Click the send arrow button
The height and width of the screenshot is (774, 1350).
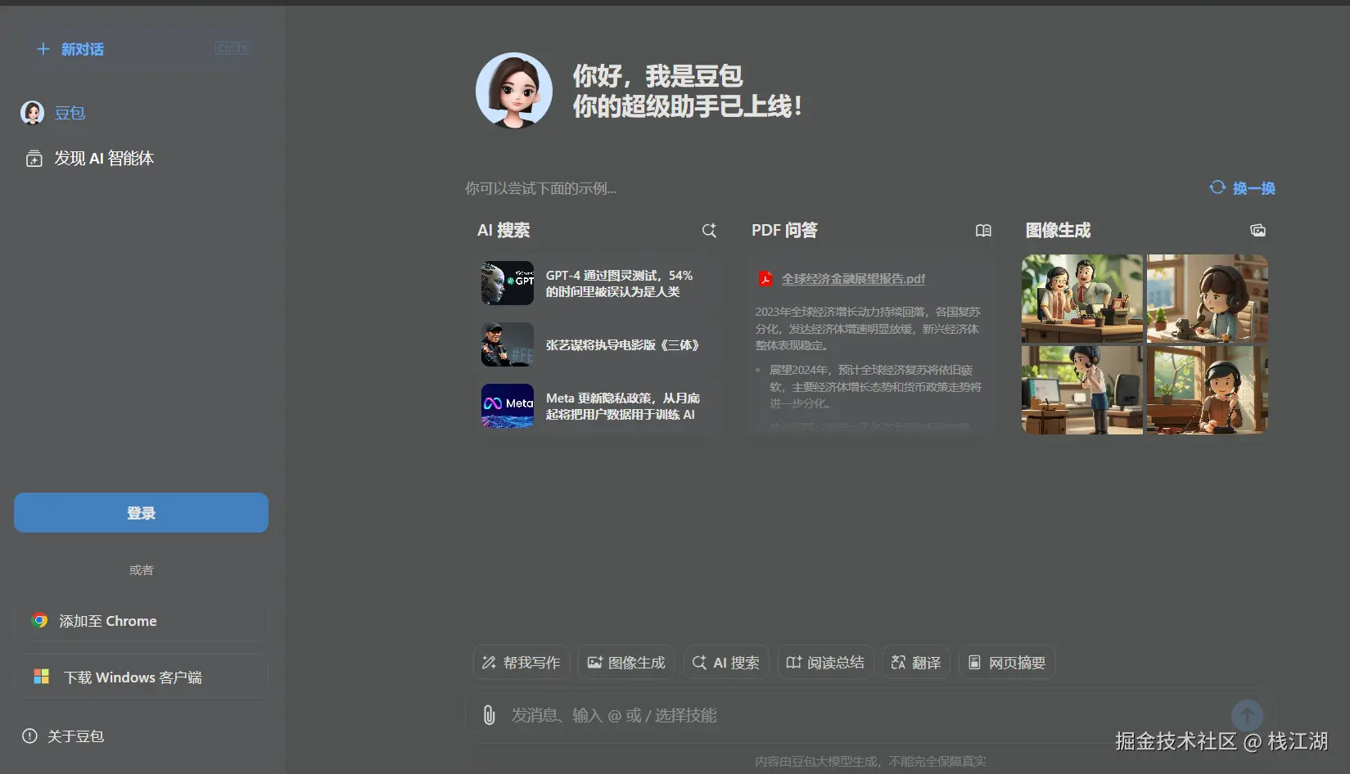point(1247,715)
